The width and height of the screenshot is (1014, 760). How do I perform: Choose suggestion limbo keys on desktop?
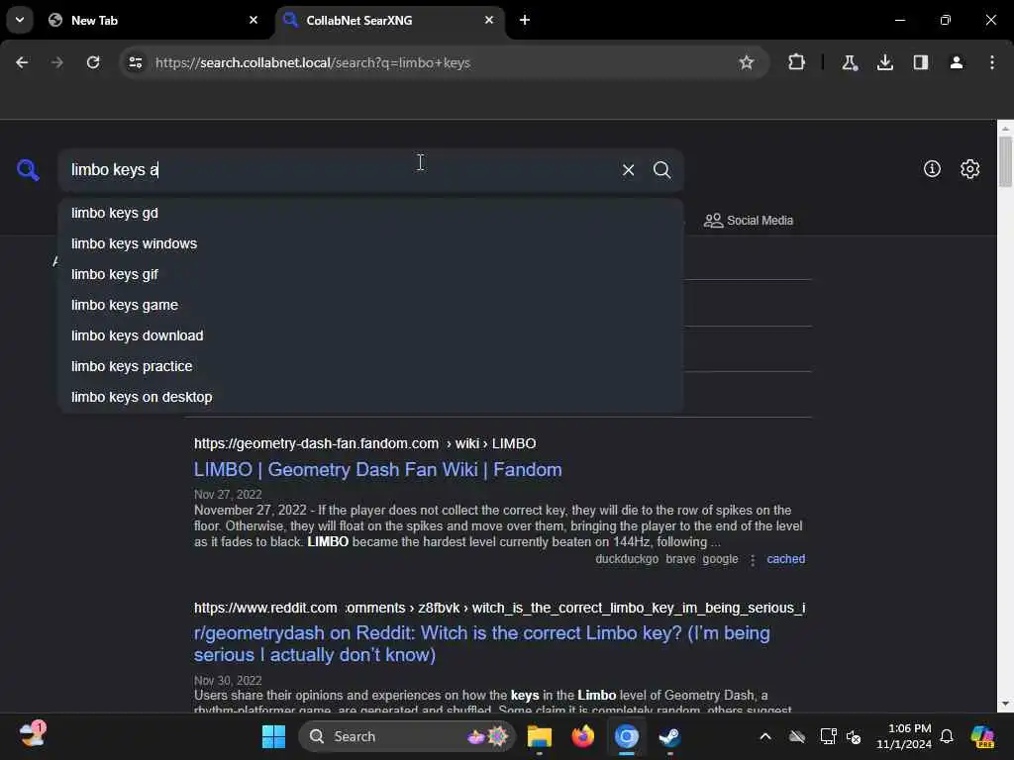coord(370,398)
